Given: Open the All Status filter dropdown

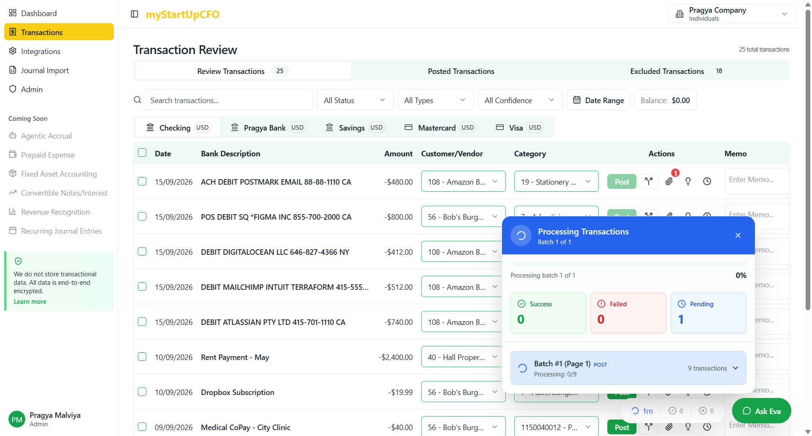Looking at the screenshot, I should coord(355,100).
